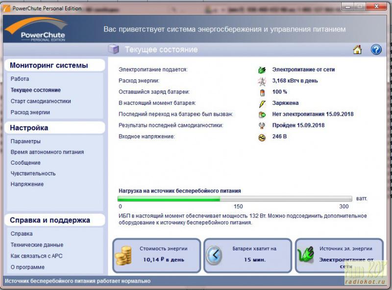Image resolution: width=392 pixels, height=290 pixels.
Task: Click the 246 В input voltage value
Action: coord(279,137)
